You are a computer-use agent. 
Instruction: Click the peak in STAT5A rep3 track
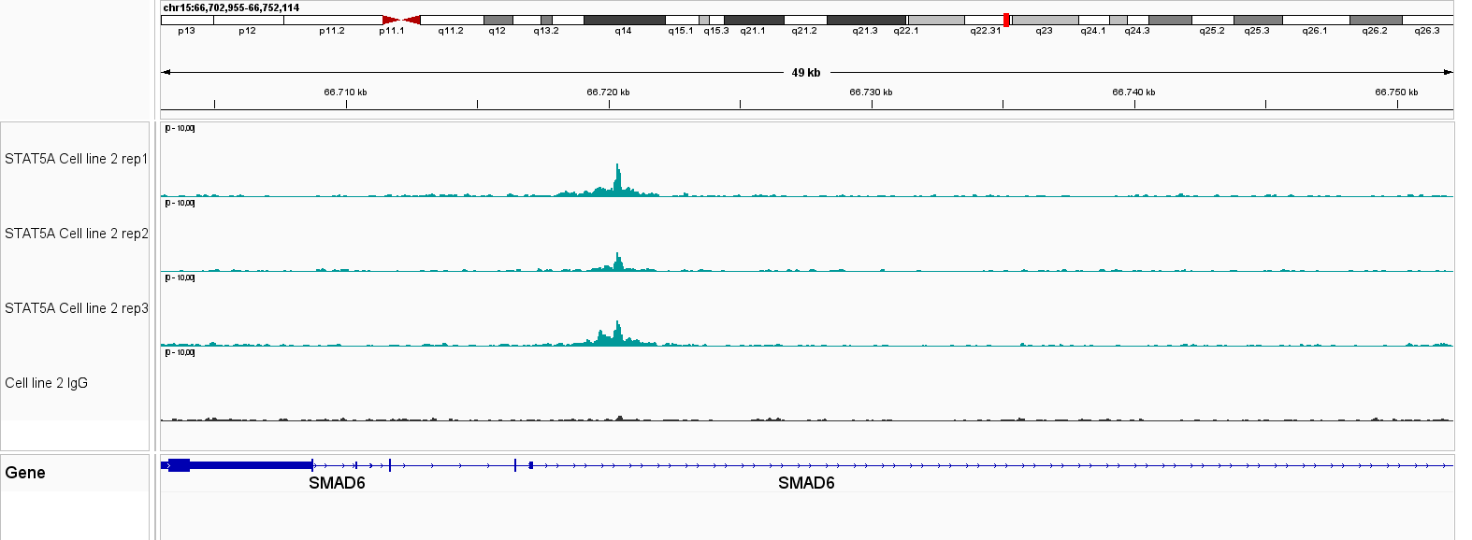pos(617,332)
